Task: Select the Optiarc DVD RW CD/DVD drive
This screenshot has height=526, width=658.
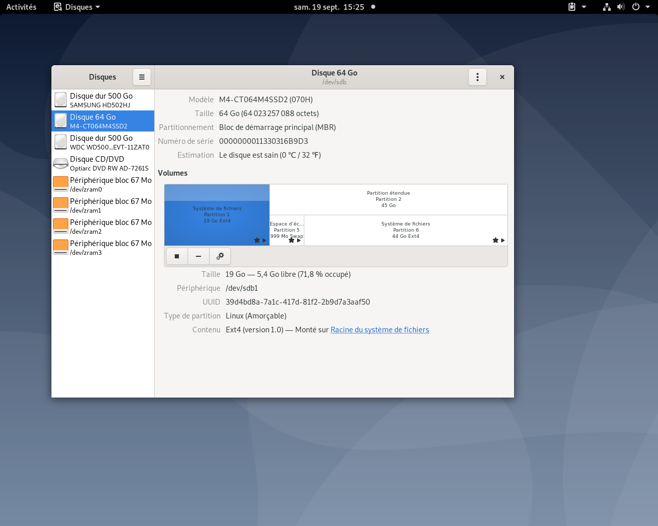Action: pos(103,163)
